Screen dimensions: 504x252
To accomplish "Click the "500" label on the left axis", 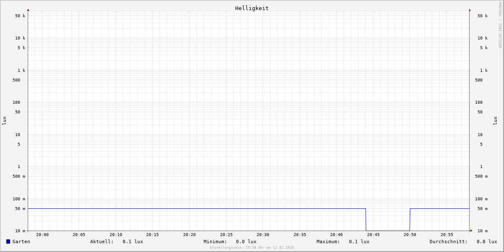I will [16, 80].
